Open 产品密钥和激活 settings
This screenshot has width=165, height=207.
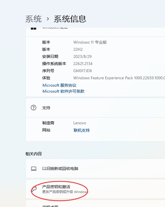pos(95,189)
